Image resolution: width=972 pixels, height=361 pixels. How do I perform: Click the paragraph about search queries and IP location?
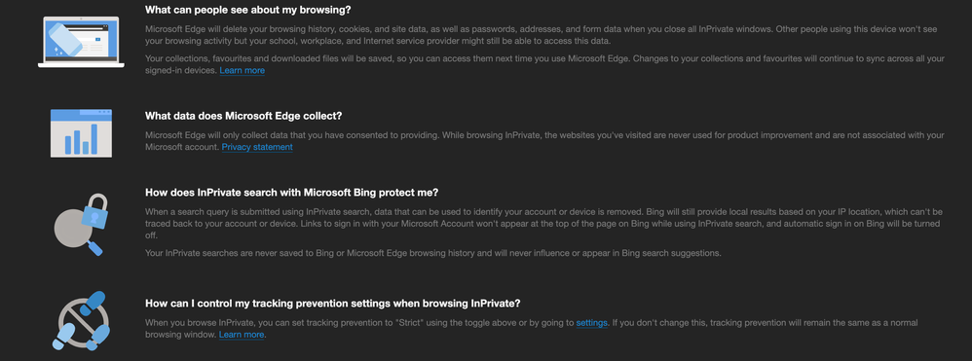(x=543, y=224)
